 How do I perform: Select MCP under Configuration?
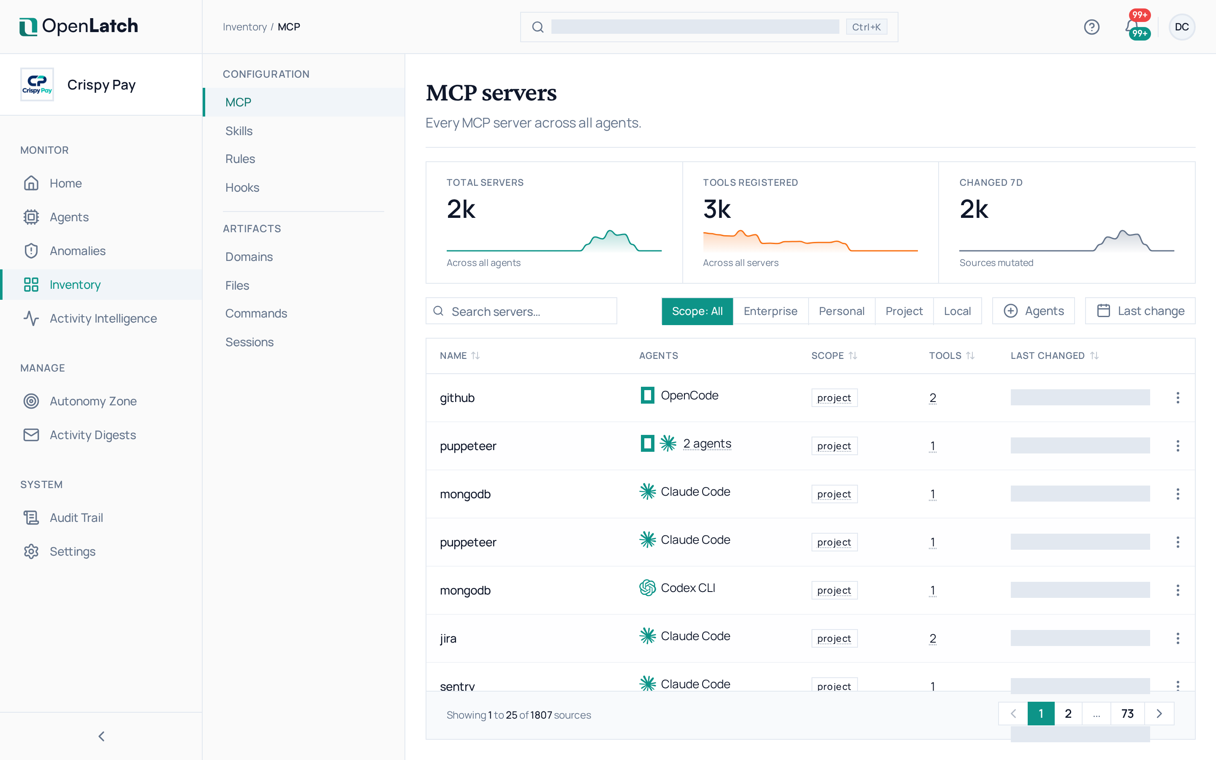(304, 102)
